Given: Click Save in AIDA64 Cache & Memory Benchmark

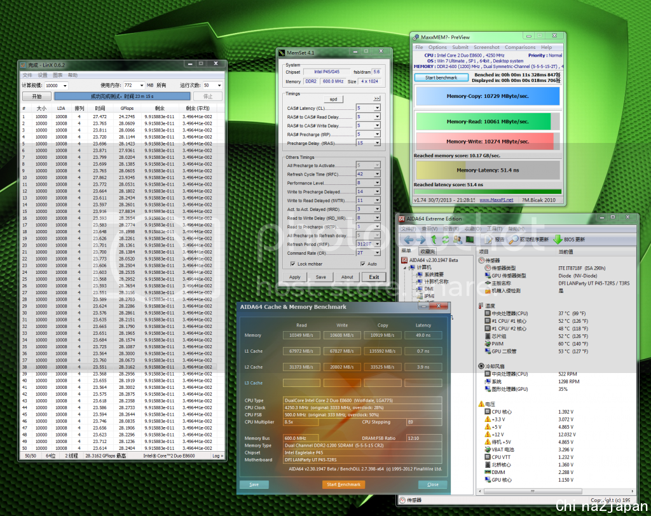Looking at the screenshot, I should coord(254,484).
